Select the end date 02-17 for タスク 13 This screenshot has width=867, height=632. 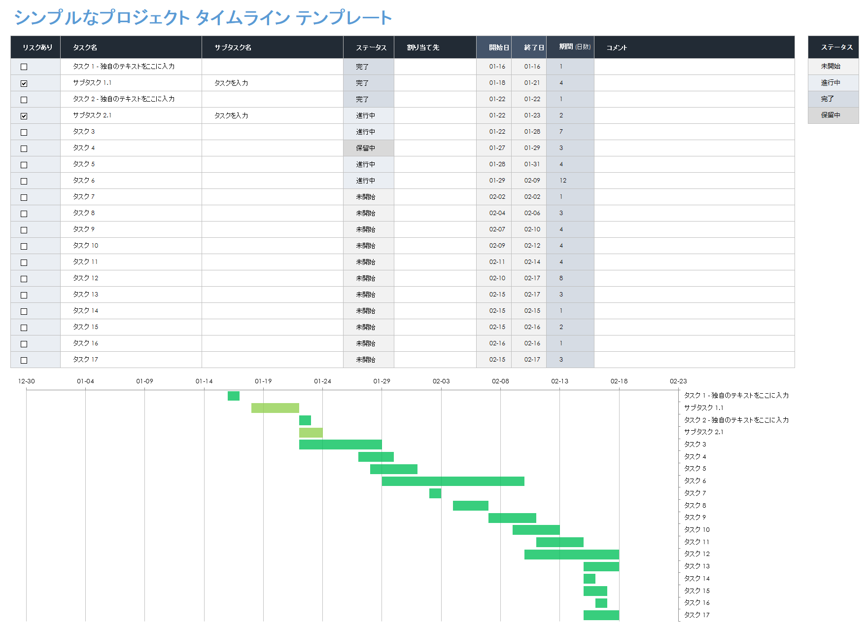(529, 295)
